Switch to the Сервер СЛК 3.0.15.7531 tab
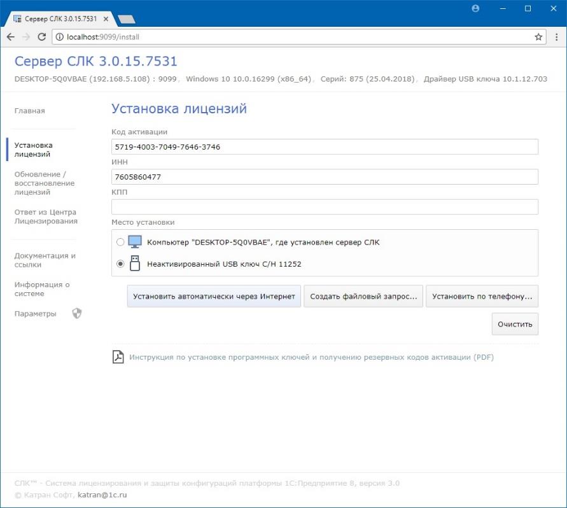Viewport: 567px width, 508px height. pos(60,19)
